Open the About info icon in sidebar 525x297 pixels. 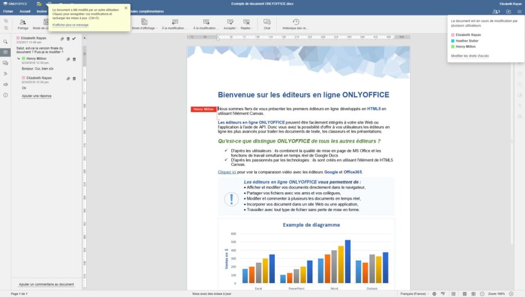[x=5, y=95]
